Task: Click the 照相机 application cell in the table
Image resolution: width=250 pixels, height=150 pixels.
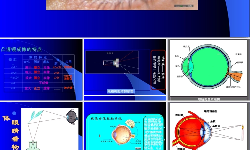Action: click(x=68, y=67)
